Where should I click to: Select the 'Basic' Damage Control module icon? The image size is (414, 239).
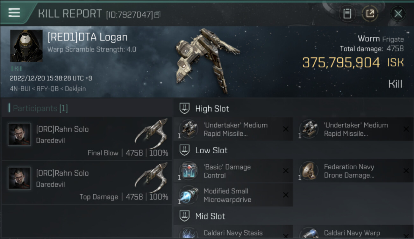point(189,171)
